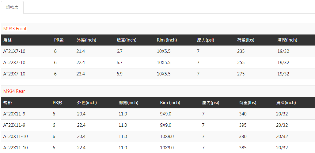Click the 23.4 outer diameter value
The image size is (315, 153).
(x=81, y=74)
